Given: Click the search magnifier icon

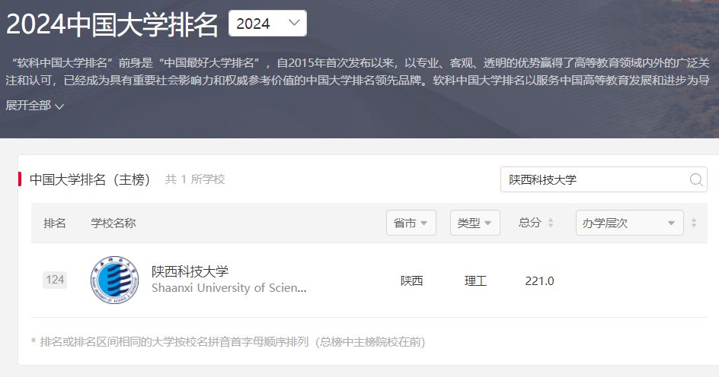Looking at the screenshot, I should tap(695, 179).
